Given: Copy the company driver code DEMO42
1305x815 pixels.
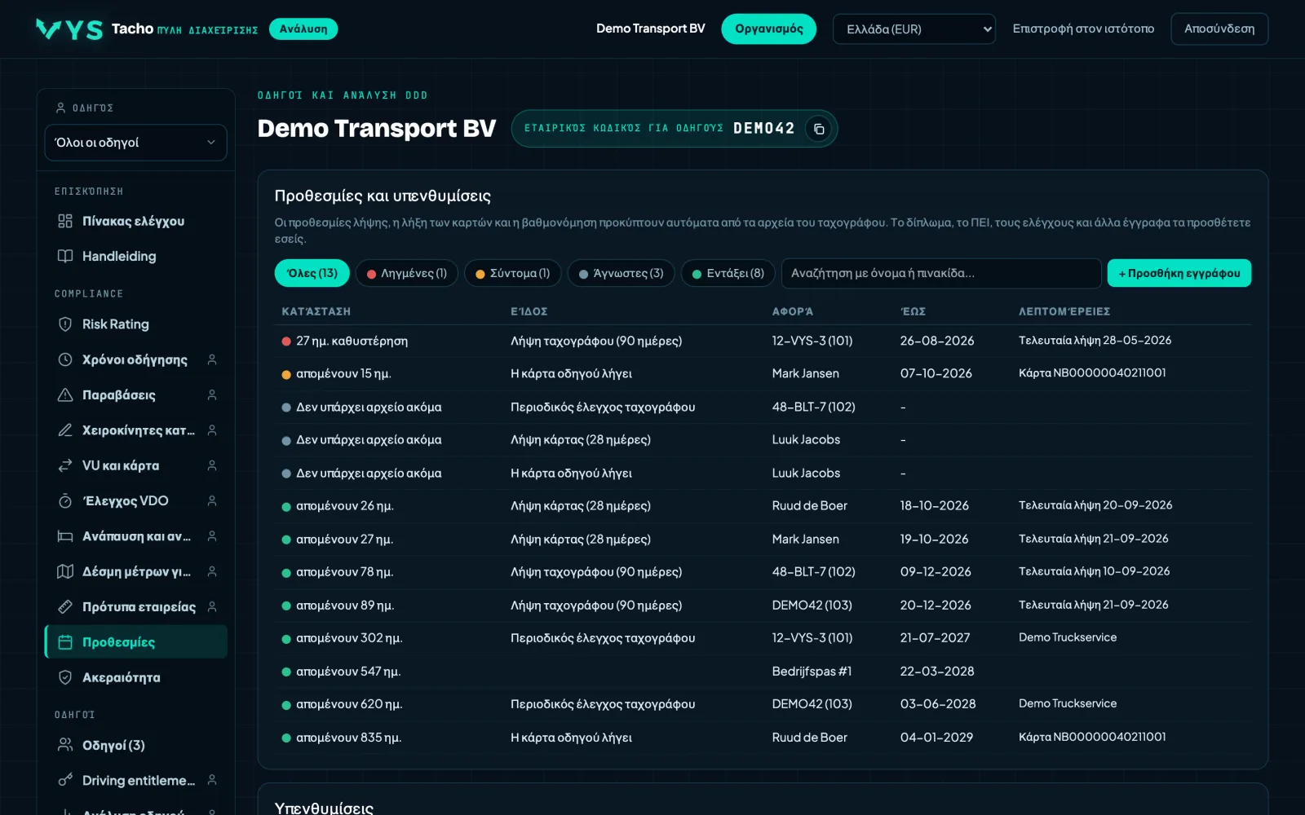Looking at the screenshot, I should coord(818,129).
